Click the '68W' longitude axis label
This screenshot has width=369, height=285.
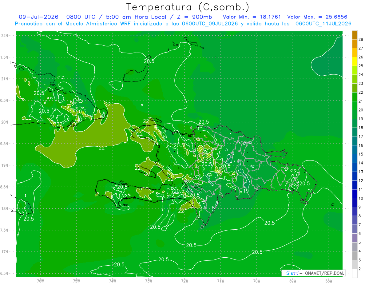(x=329, y=281)
